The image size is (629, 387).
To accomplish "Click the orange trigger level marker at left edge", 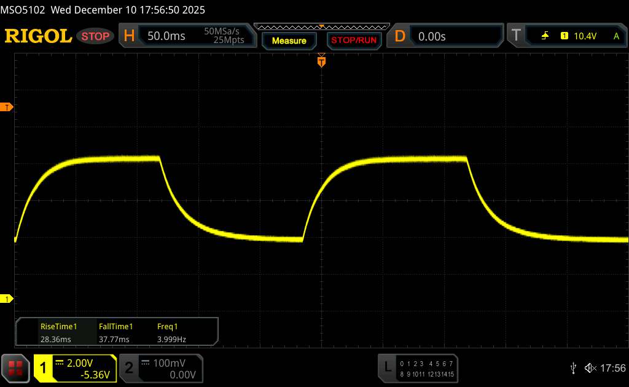I will (x=8, y=107).
